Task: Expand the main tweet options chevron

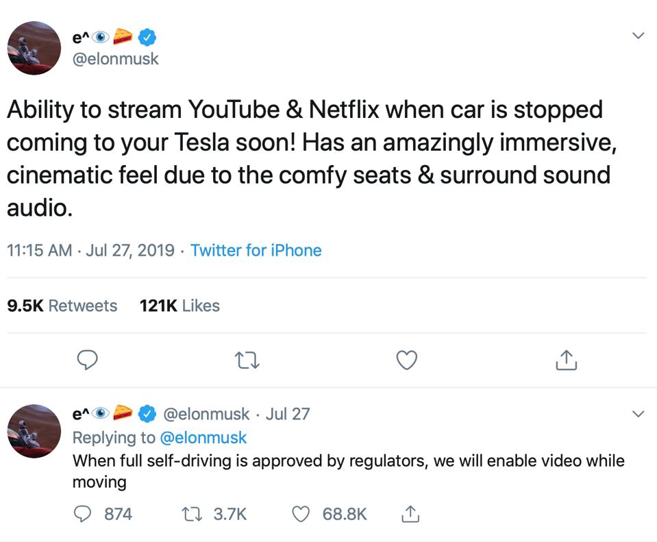Action: [638, 36]
